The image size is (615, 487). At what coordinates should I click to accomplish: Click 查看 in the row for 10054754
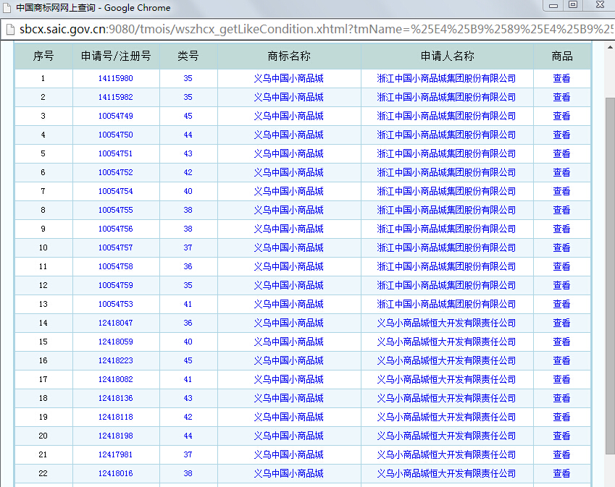click(561, 191)
